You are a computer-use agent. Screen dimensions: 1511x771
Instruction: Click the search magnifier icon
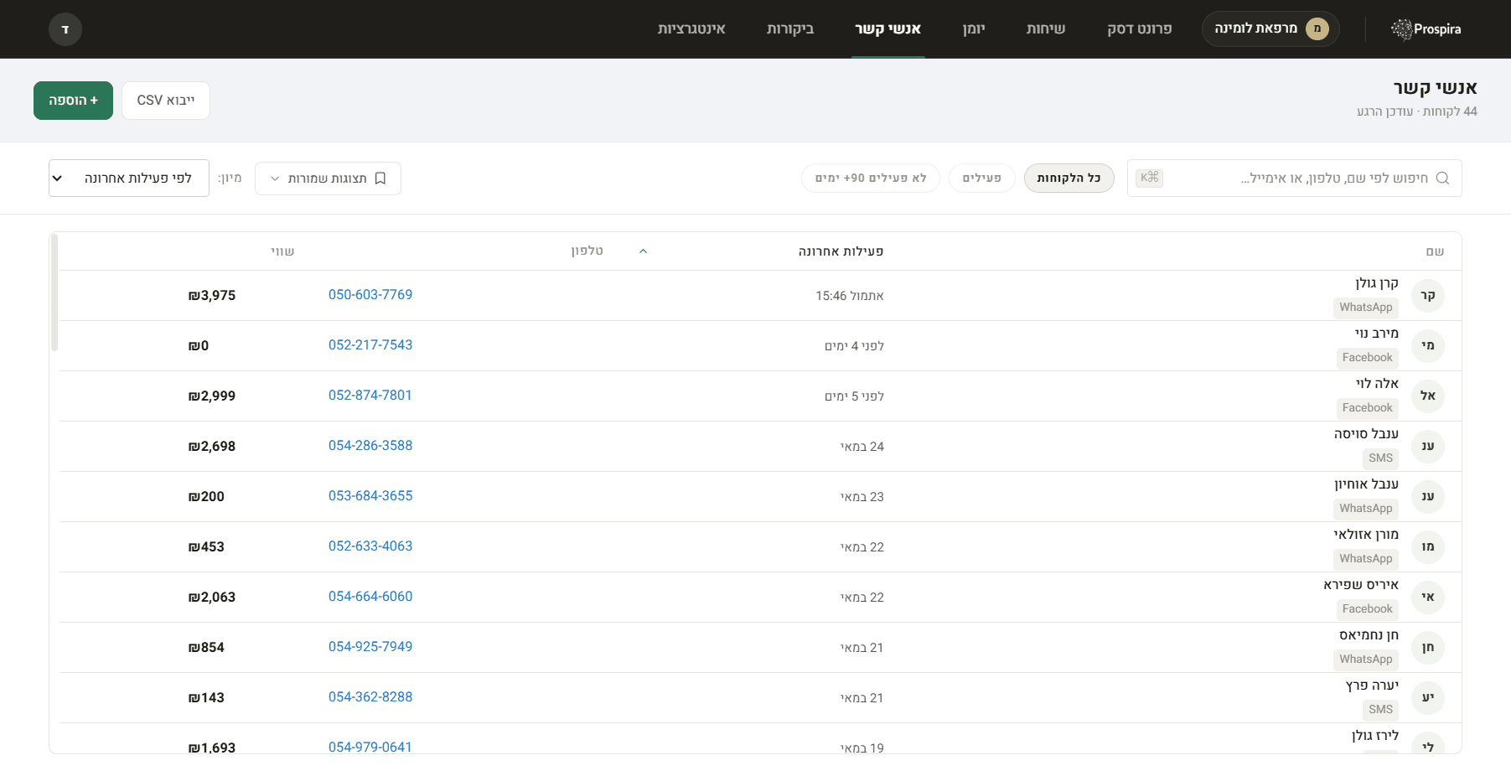pyautogui.click(x=1442, y=178)
